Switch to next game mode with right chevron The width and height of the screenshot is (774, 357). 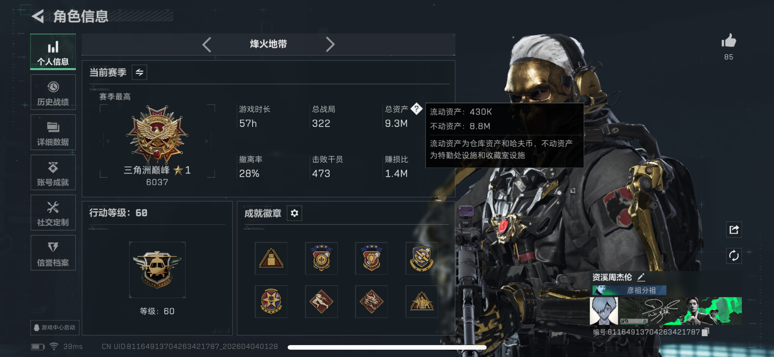330,45
